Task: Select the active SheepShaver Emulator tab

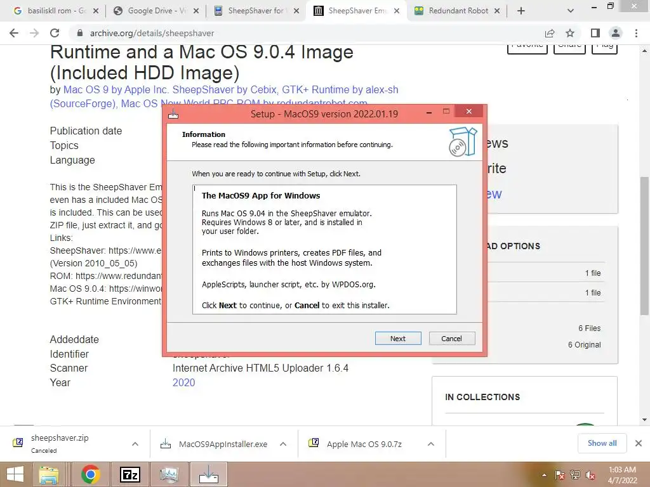Action: tap(357, 11)
